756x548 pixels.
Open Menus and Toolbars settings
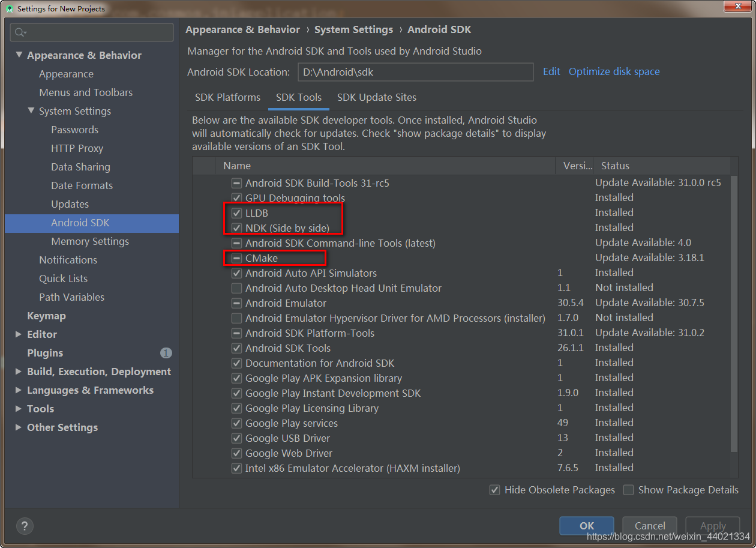click(x=86, y=92)
